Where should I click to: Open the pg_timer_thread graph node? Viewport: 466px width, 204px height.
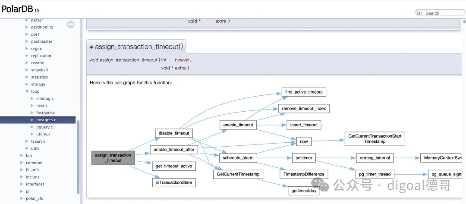tap(375, 174)
